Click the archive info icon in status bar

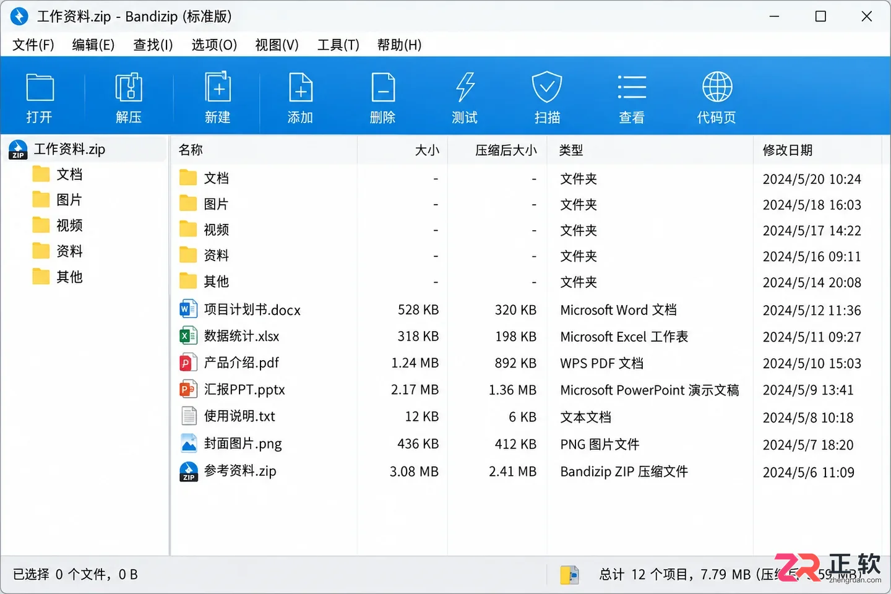(569, 575)
